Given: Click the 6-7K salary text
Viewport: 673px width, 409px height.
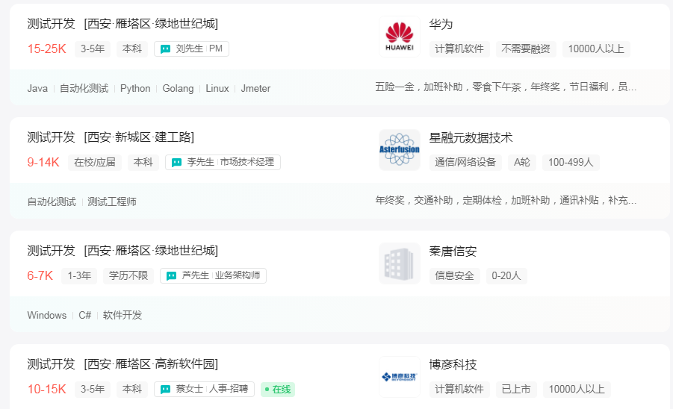Looking at the screenshot, I should click(x=40, y=275).
